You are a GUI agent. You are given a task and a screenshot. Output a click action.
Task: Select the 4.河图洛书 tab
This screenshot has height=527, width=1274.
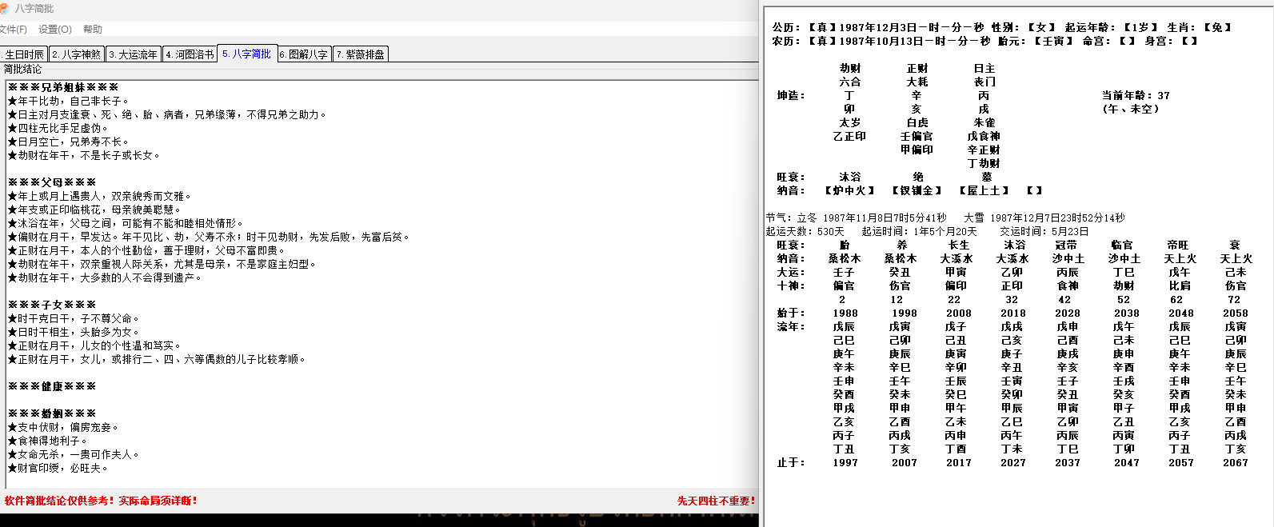[x=190, y=54]
